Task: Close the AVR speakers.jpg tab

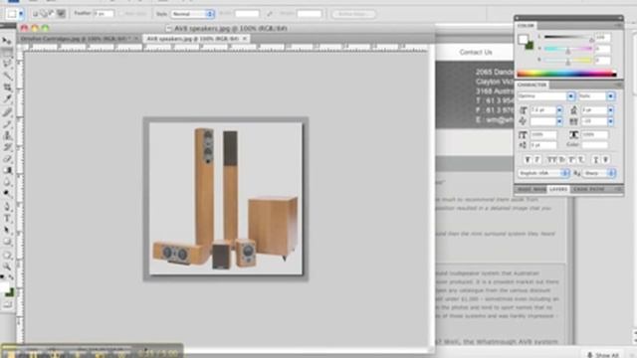Action: coord(245,39)
